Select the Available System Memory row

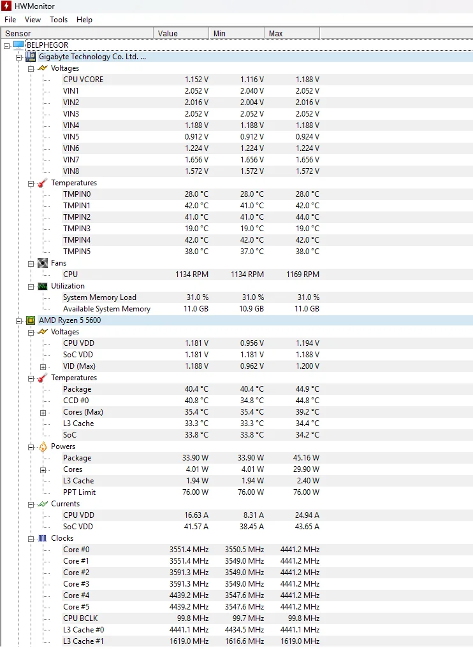(191, 309)
